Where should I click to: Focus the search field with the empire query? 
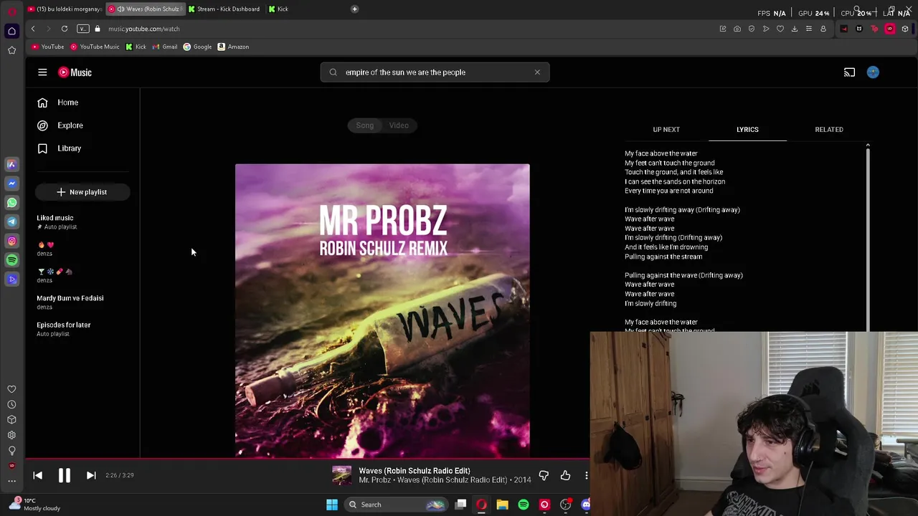(435, 72)
